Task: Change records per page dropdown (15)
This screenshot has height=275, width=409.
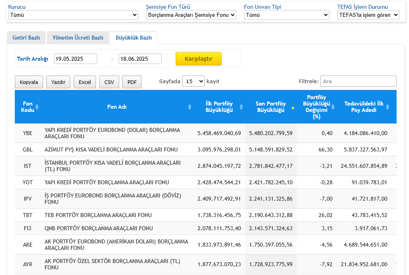Action: tap(193, 81)
